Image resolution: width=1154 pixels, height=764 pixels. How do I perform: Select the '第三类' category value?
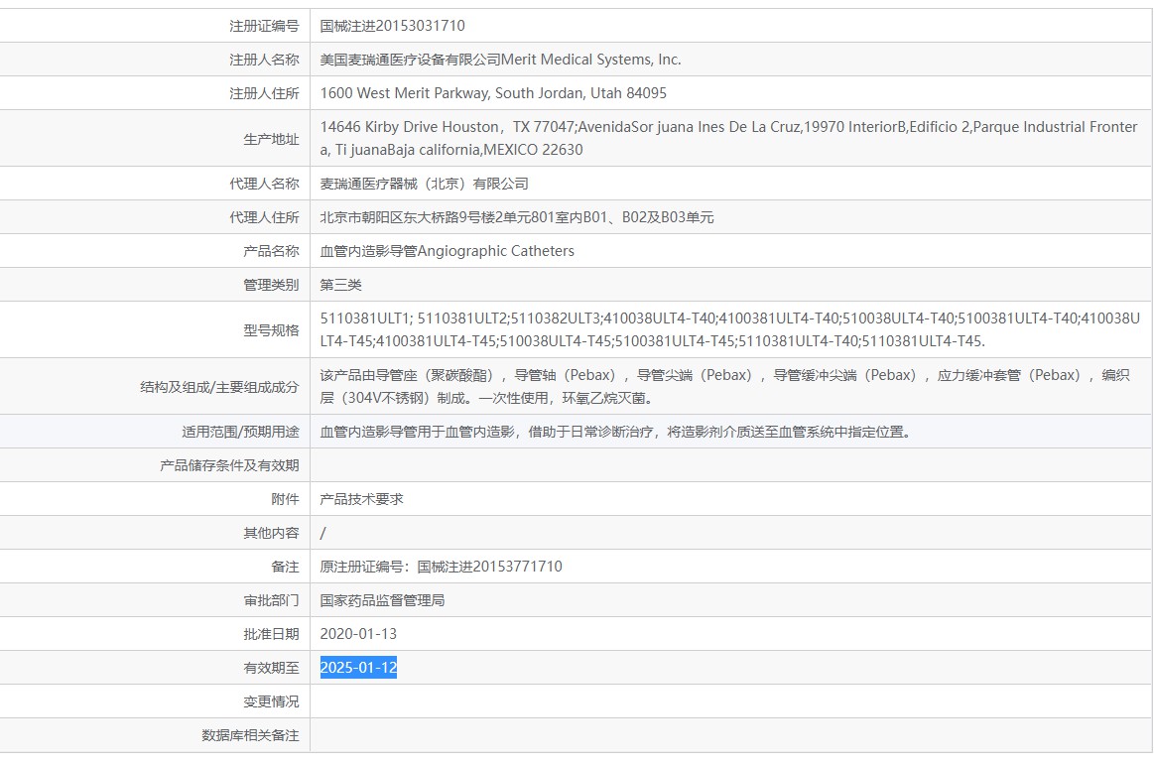pos(340,286)
